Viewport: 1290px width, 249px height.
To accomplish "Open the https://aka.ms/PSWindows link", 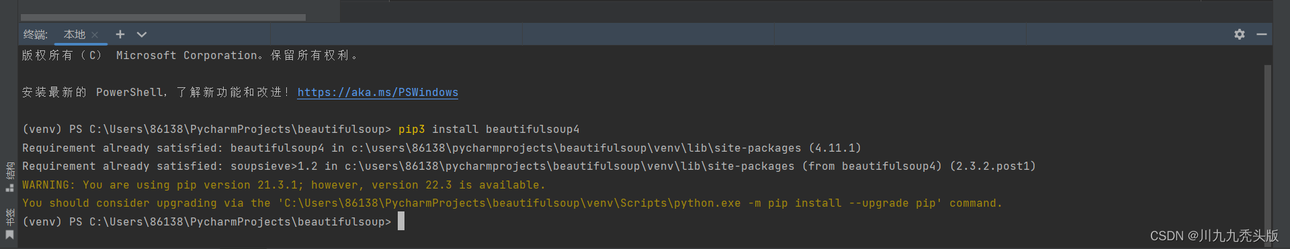I will 378,93.
